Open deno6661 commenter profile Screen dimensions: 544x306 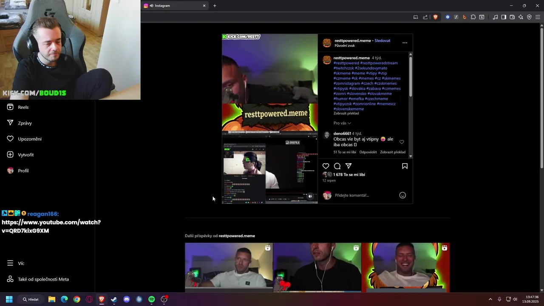coord(342,133)
